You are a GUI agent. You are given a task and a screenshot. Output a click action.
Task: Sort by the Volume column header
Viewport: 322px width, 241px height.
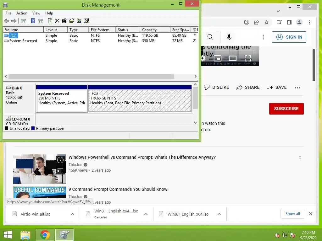(23, 30)
